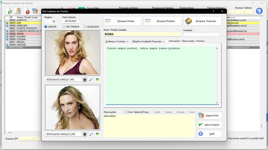268x150 pixels.
Task: Click the webcam icon beside KATE-WINSLET2.JPG
Action: click(x=85, y=134)
